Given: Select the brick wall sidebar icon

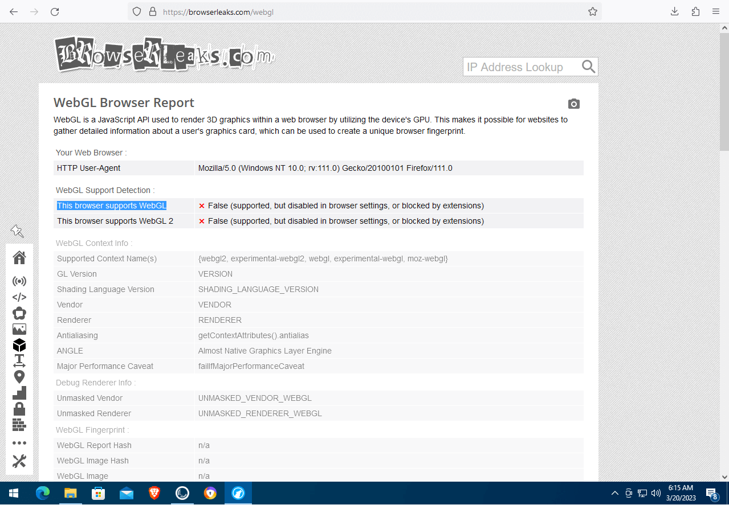Looking at the screenshot, I should pyautogui.click(x=19, y=425).
